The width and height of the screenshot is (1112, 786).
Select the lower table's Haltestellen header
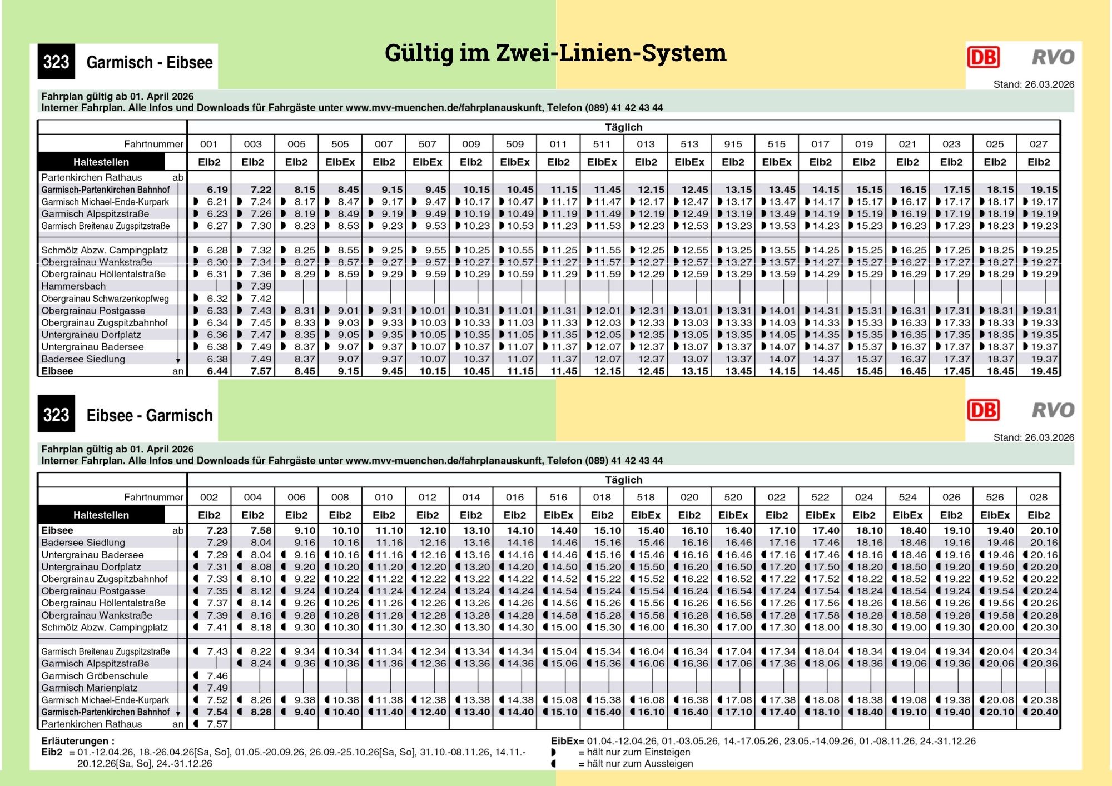[101, 515]
